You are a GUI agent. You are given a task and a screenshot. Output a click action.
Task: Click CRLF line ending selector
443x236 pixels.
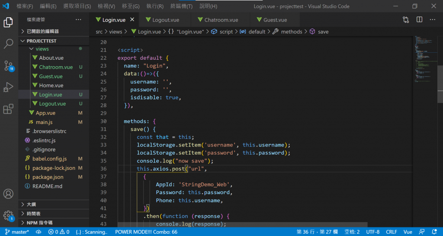[x=391, y=232]
